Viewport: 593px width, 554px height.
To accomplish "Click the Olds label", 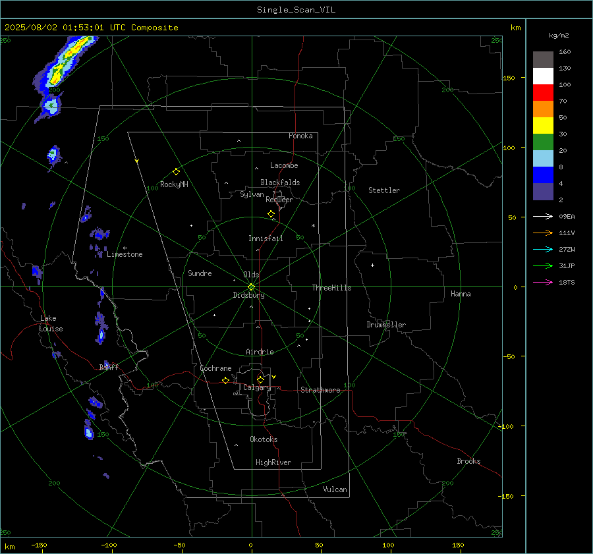I will coord(251,275).
